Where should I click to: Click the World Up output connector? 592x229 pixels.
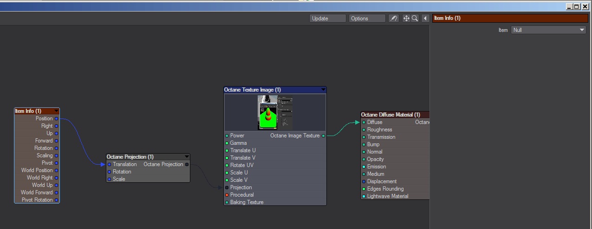[x=57, y=185]
